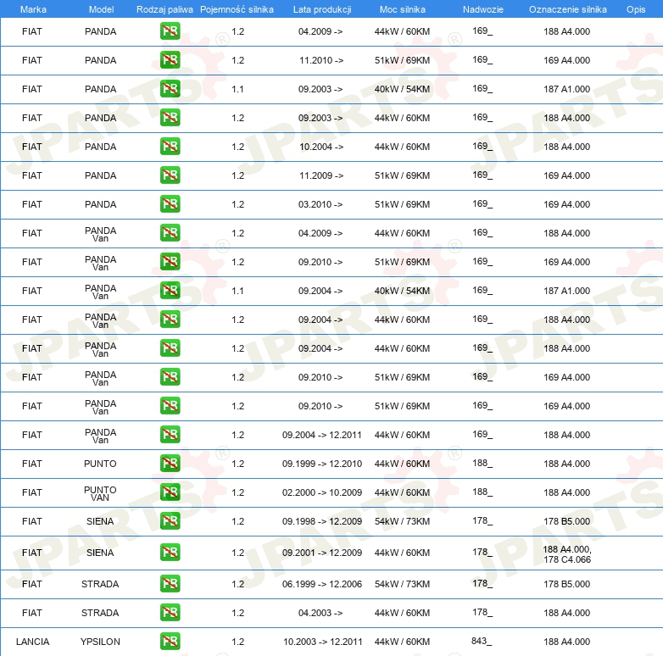Viewport: 663px width, 656px height.
Task: Select the '188 A4.000, 178 C4.066' engine cell
Action: pos(567,554)
